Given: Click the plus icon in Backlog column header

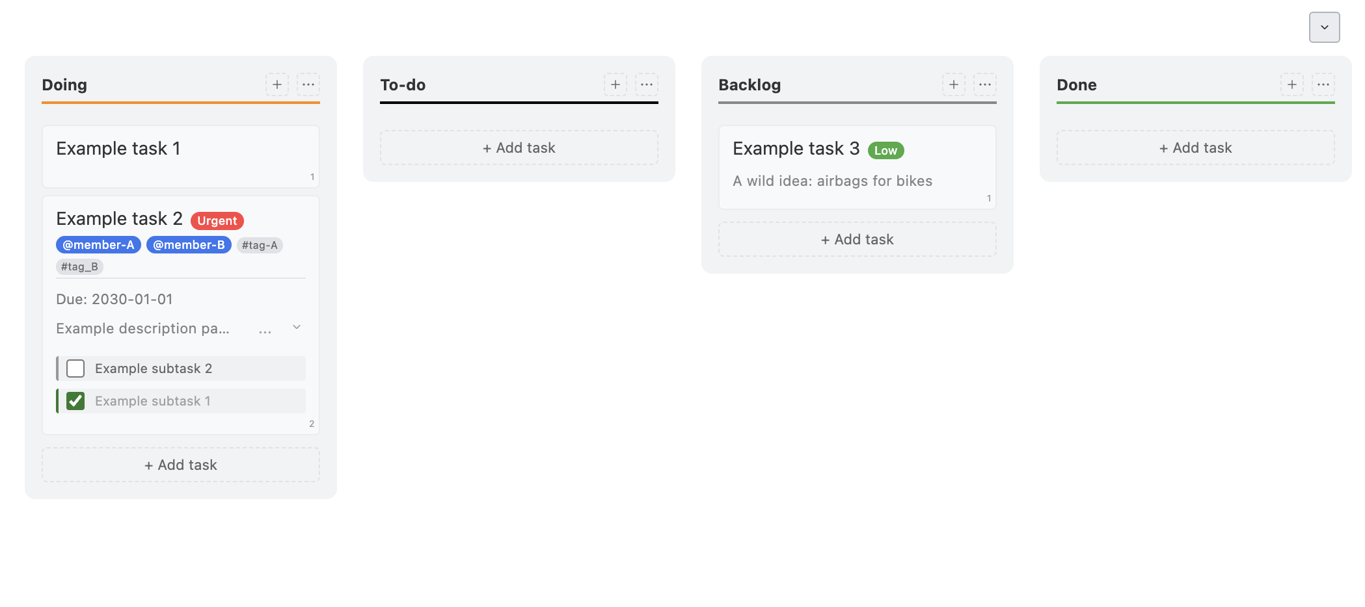Looking at the screenshot, I should [954, 84].
